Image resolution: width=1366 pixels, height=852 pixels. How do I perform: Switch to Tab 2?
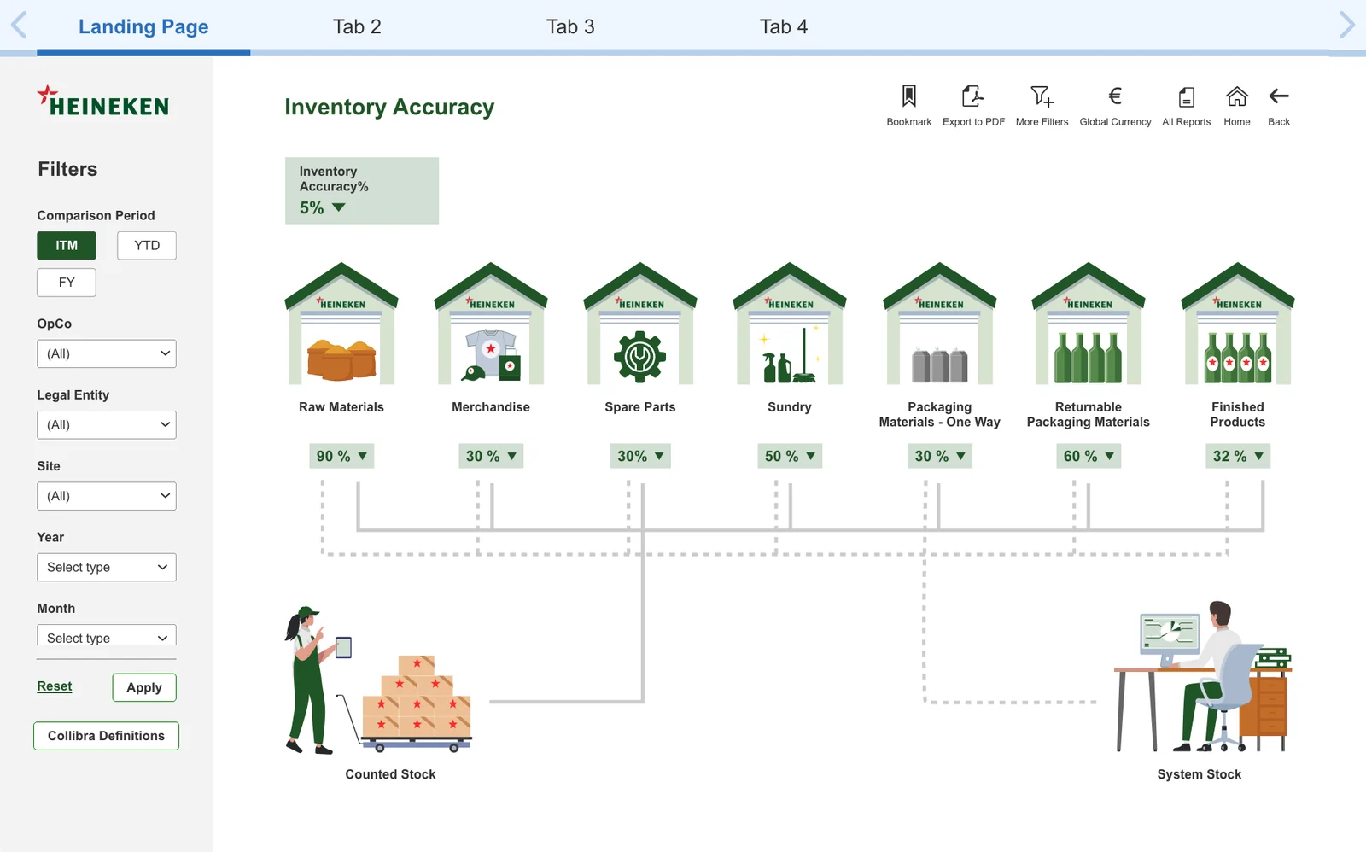[x=357, y=26]
